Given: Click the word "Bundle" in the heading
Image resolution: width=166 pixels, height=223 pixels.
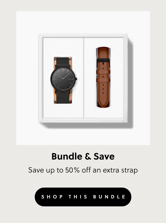Looking at the screenshot, I should [x=67, y=156].
